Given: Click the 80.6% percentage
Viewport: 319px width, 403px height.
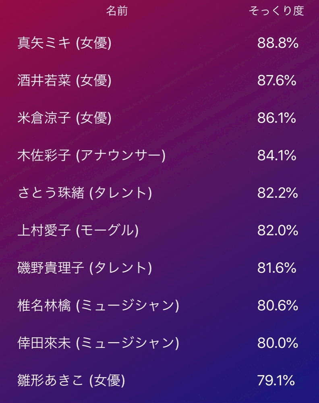Looking at the screenshot, I should click(278, 305).
